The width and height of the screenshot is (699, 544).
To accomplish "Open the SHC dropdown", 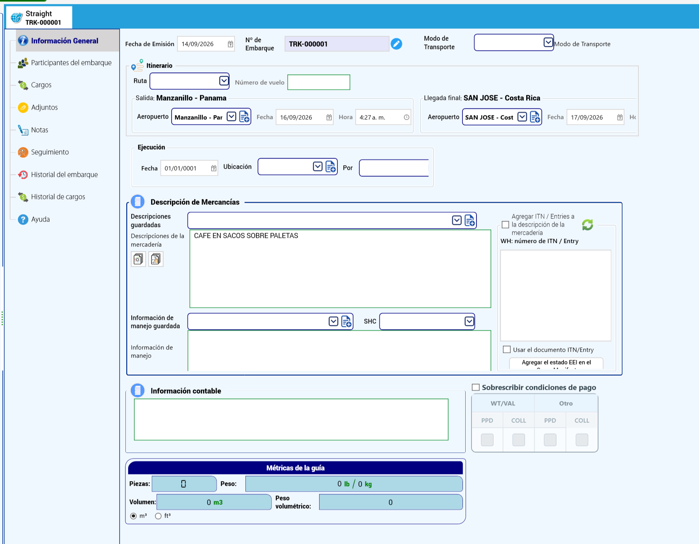I will pos(469,321).
